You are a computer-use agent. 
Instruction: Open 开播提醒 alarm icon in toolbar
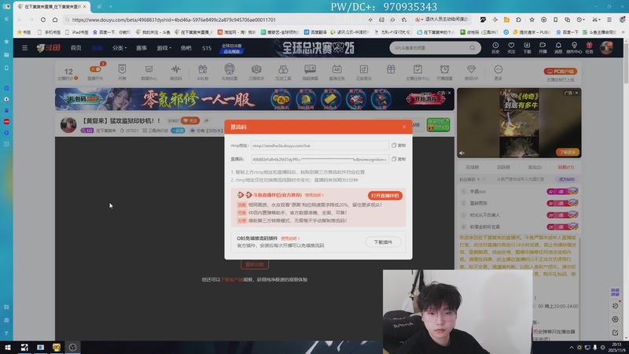coord(444,72)
